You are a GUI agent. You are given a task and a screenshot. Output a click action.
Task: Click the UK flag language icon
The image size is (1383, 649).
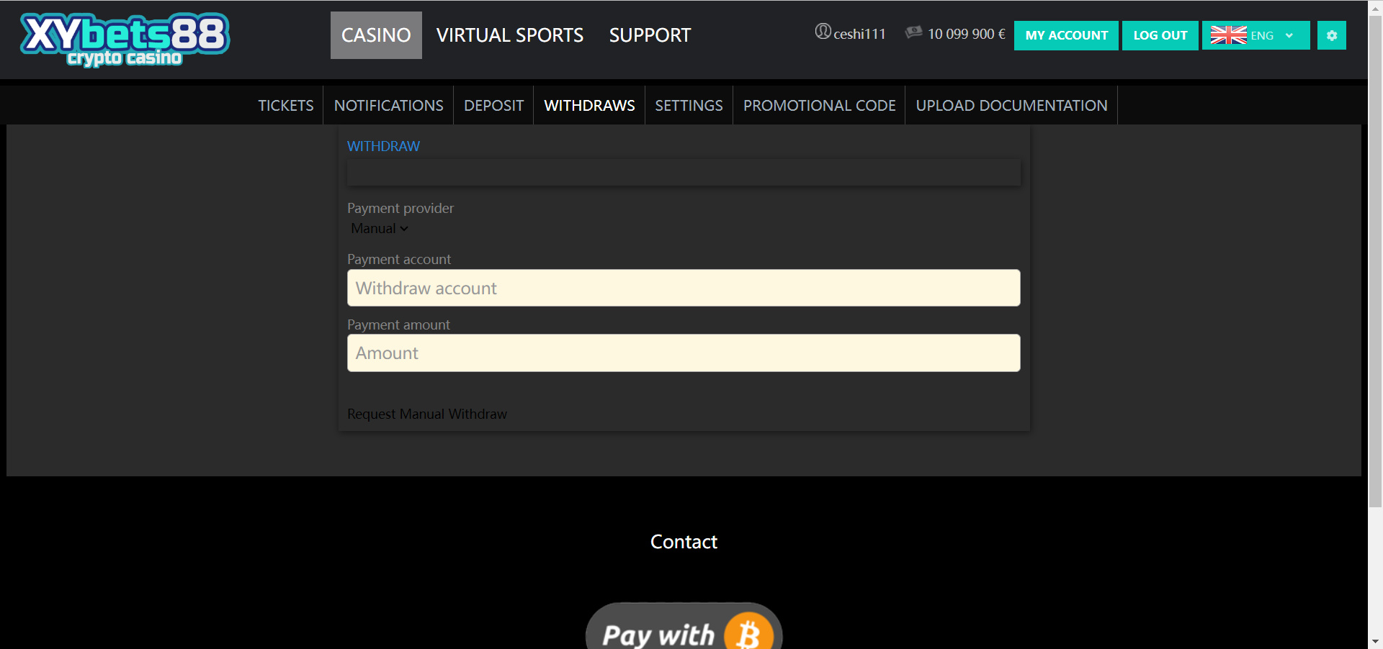point(1228,35)
